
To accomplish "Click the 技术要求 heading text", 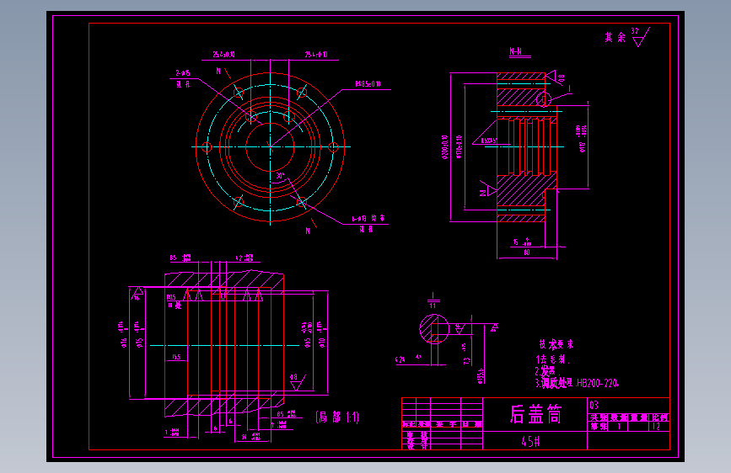I will (556, 344).
